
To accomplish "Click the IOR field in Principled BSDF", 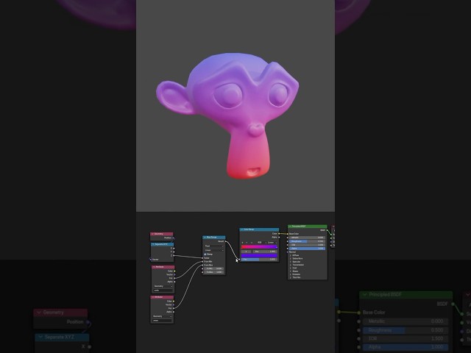I will (308, 245).
